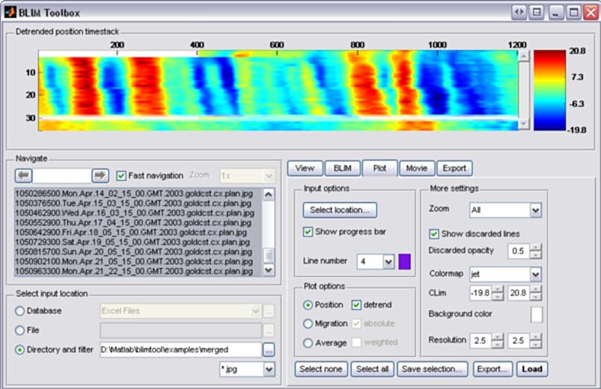The height and width of the screenshot is (389, 601).
Task: Select file 1050902100.Mon.Apr.21_05_15_00 in list
Action: [138, 261]
